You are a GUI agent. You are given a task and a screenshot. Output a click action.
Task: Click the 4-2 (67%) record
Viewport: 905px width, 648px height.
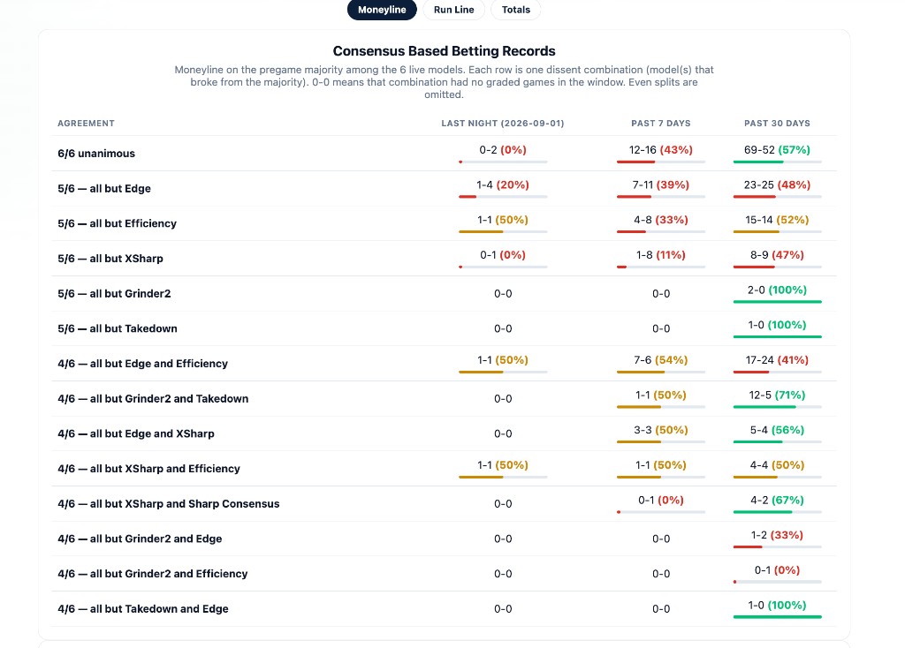(x=777, y=501)
